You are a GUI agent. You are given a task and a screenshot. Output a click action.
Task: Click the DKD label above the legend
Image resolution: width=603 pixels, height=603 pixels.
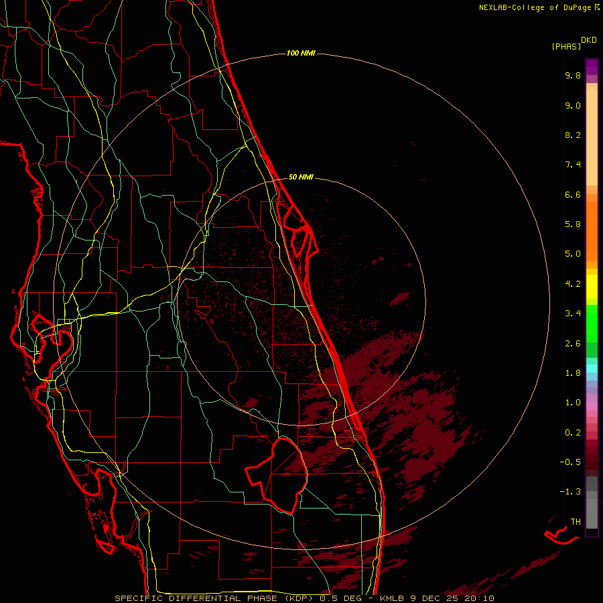click(589, 40)
